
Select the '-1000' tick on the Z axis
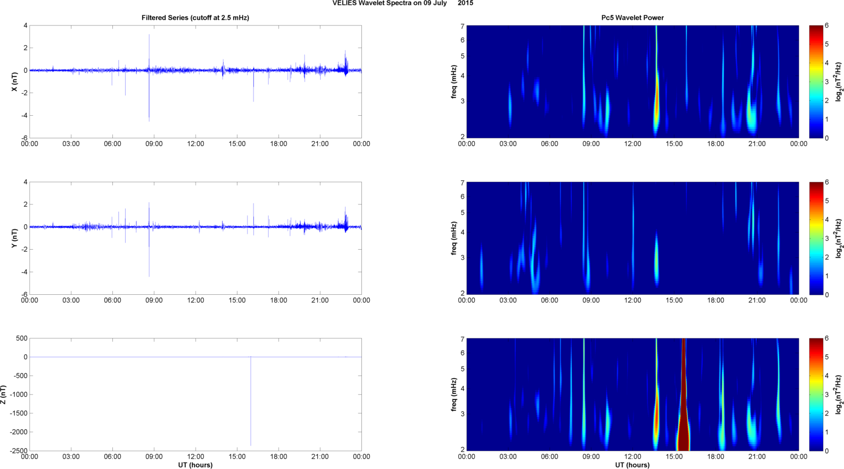(18, 395)
